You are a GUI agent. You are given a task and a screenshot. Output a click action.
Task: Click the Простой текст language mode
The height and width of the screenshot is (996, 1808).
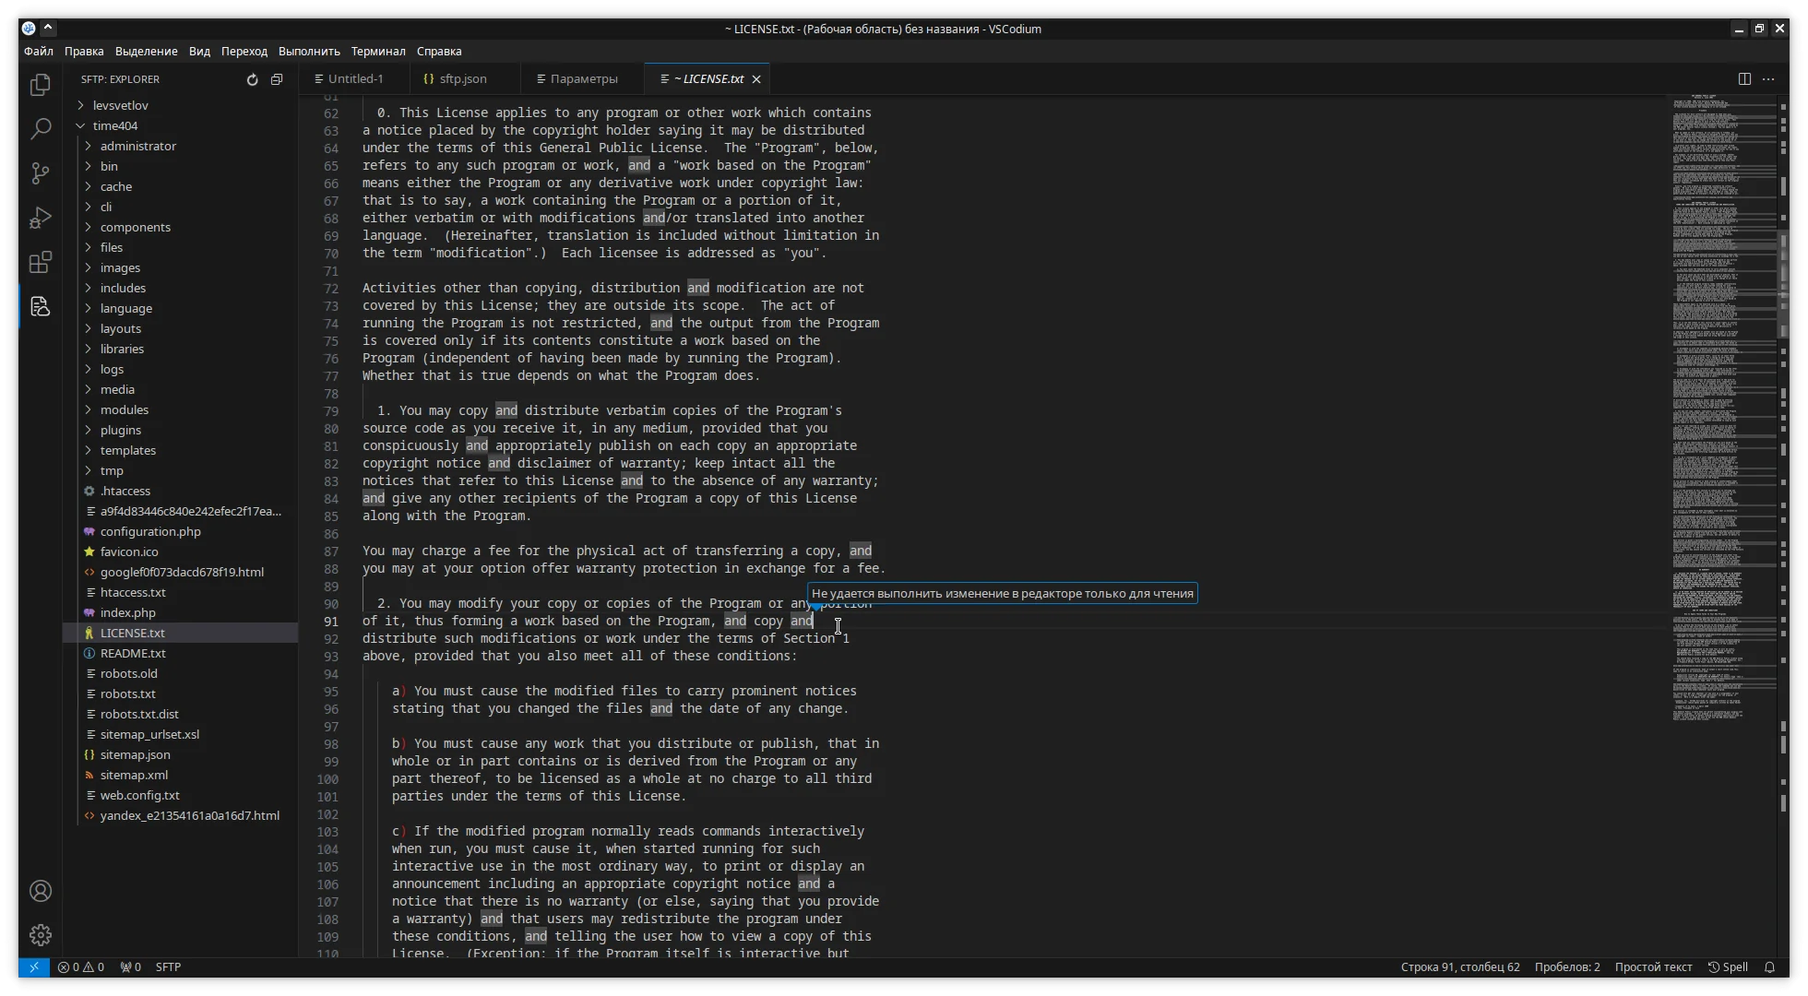pyautogui.click(x=1653, y=966)
